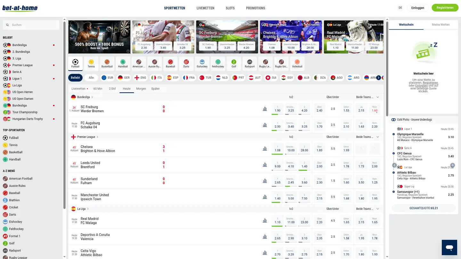Click the Registrieren button
This screenshot has height=259, width=461.
pyautogui.click(x=445, y=8)
